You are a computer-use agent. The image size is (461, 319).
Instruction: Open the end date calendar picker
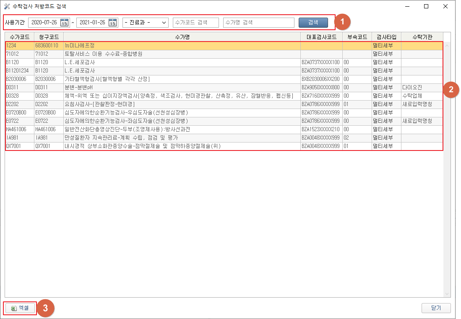(x=112, y=23)
